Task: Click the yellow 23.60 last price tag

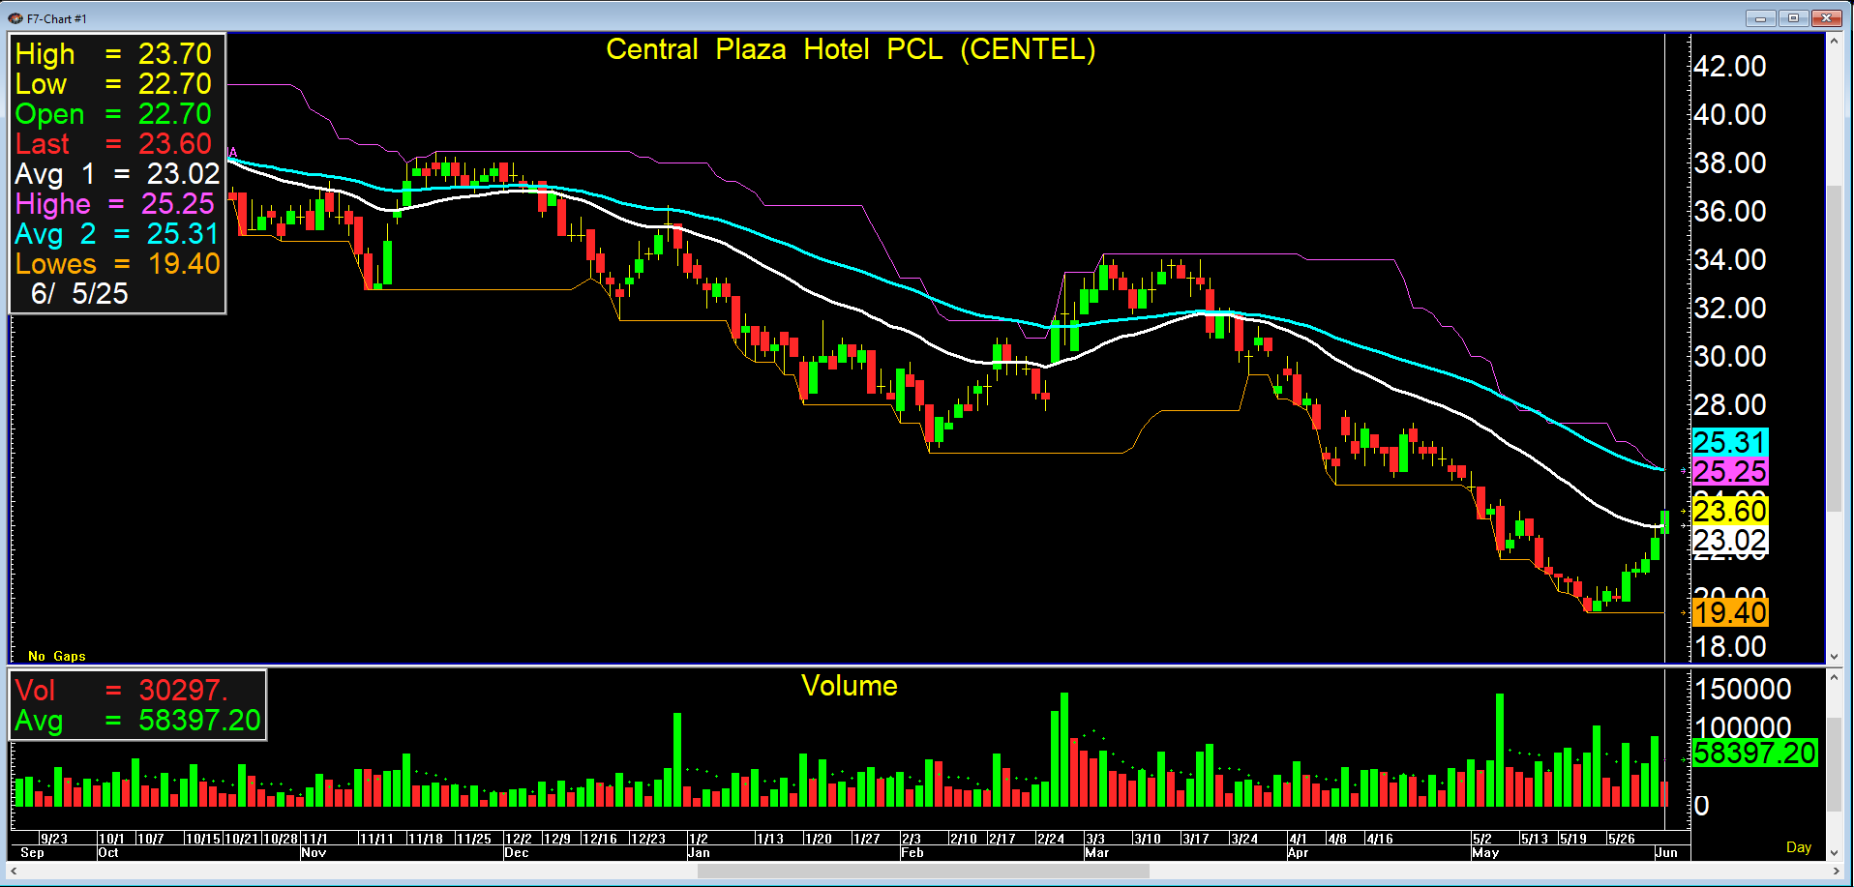Action: 1730,511
